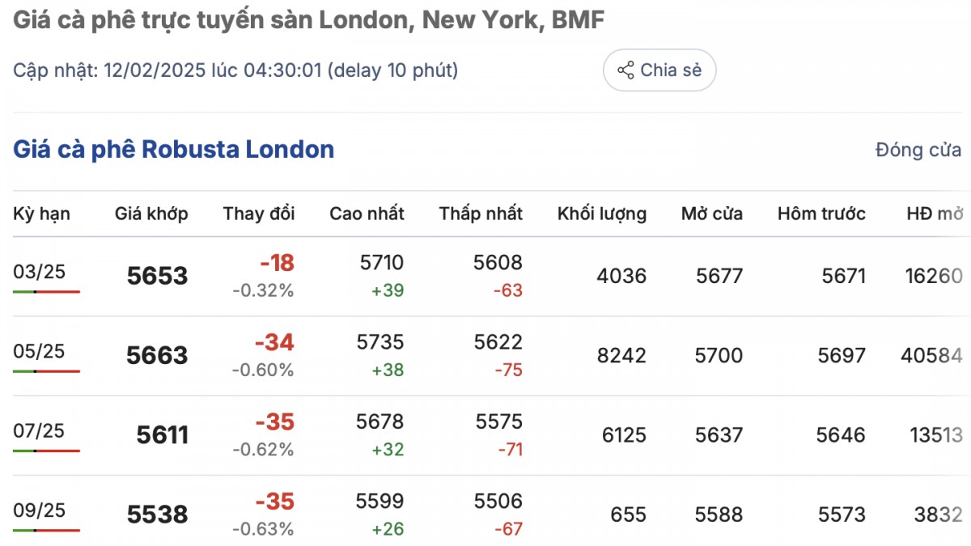Open the 09/25 contract row
Viewport: 971px width, 546px height.
pyautogui.click(x=39, y=509)
